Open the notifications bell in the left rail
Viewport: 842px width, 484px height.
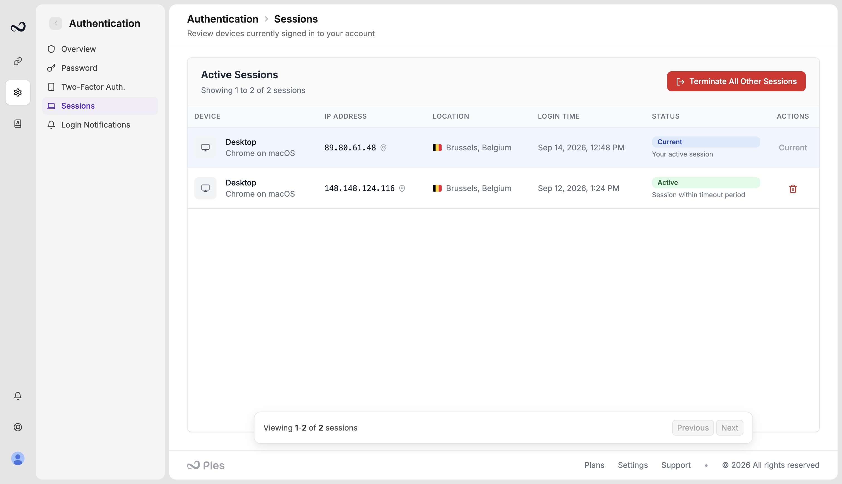pos(18,395)
